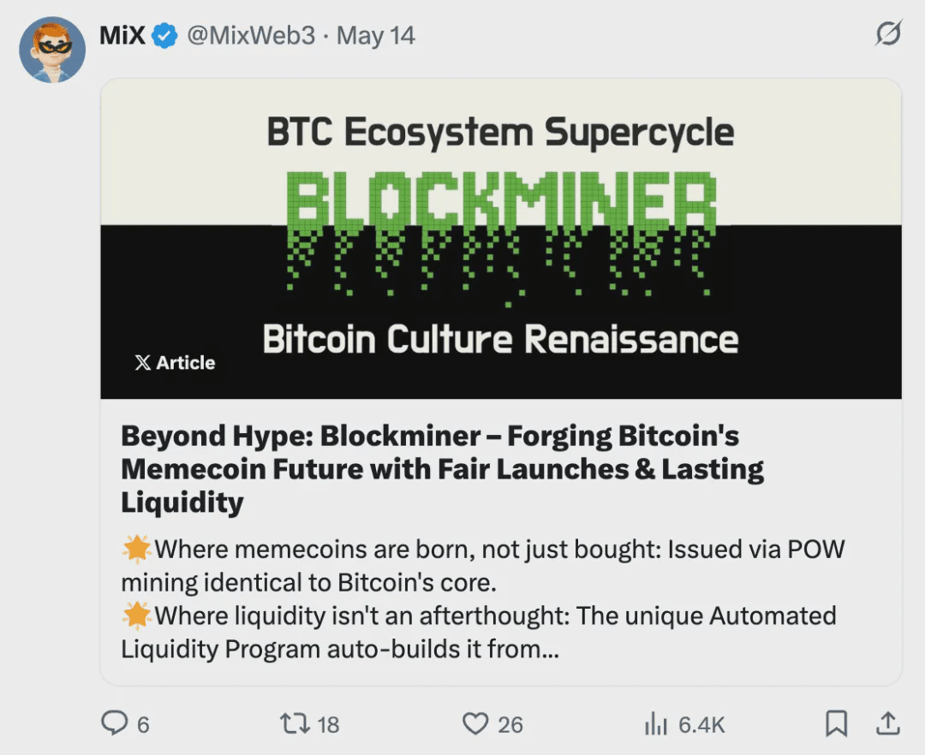Bookmark this post
This screenshot has width=925, height=755.
click(836, 724)
